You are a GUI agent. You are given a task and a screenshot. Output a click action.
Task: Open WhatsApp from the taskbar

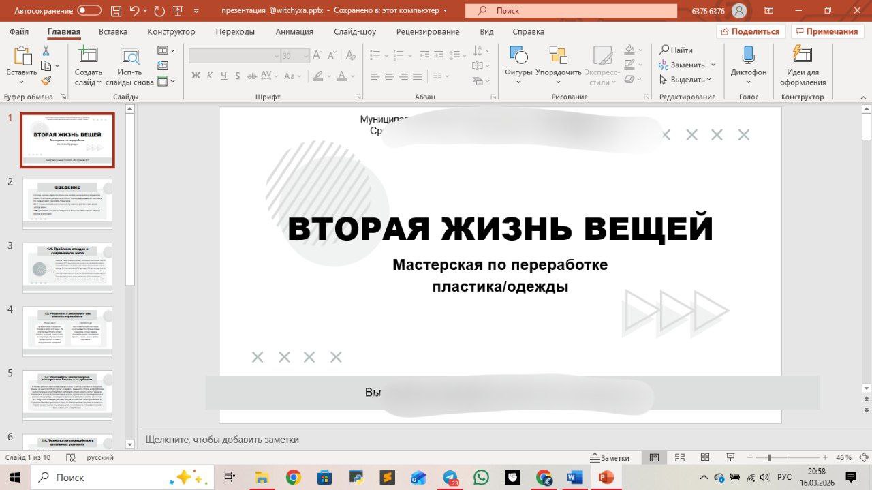[481, 477]
